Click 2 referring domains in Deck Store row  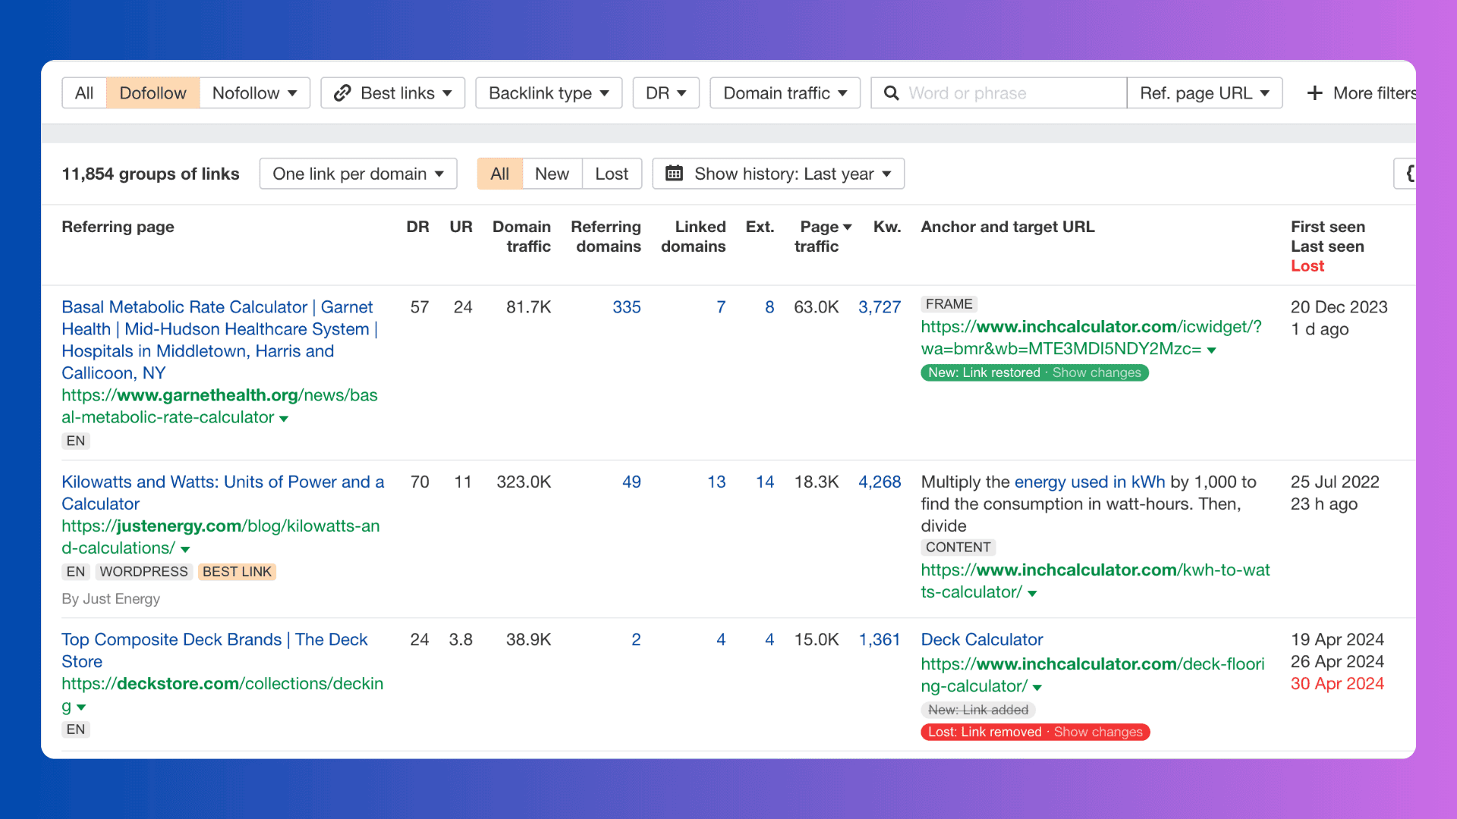point(636,640)
